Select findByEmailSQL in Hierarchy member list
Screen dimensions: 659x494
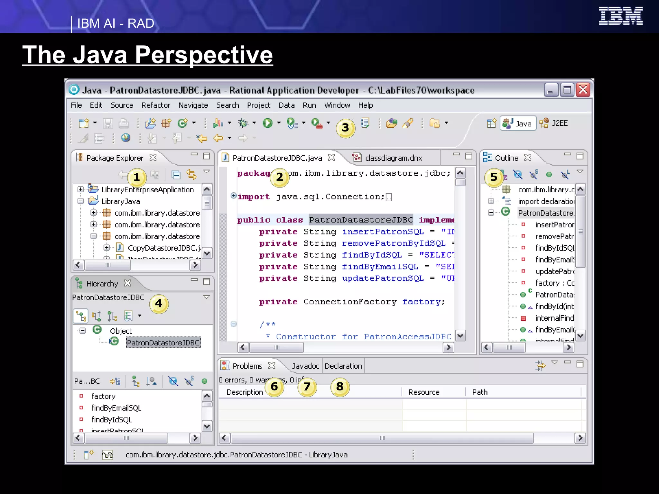(116, 408)
